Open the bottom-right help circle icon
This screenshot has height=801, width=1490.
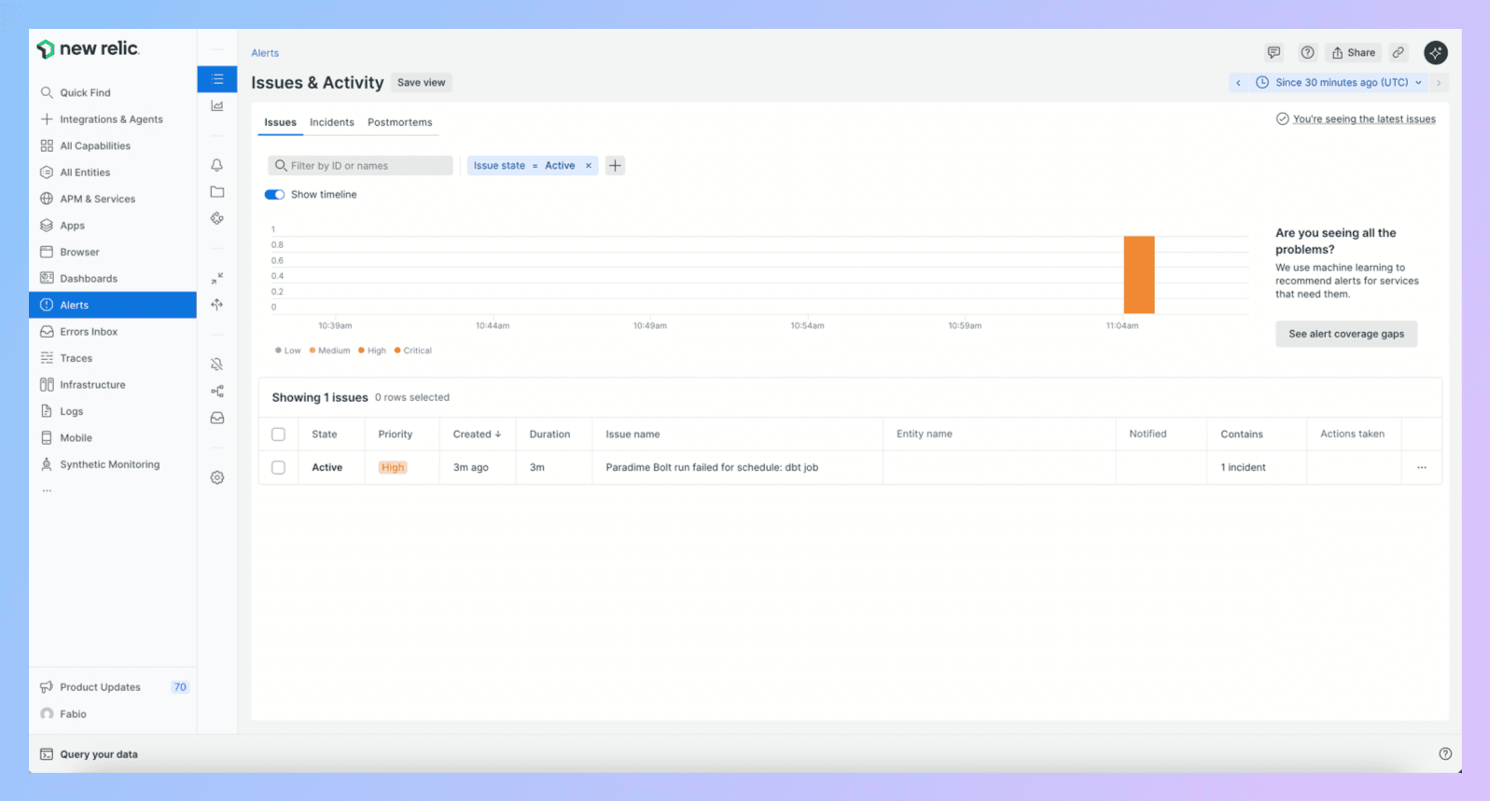(x=1445, y=753)
